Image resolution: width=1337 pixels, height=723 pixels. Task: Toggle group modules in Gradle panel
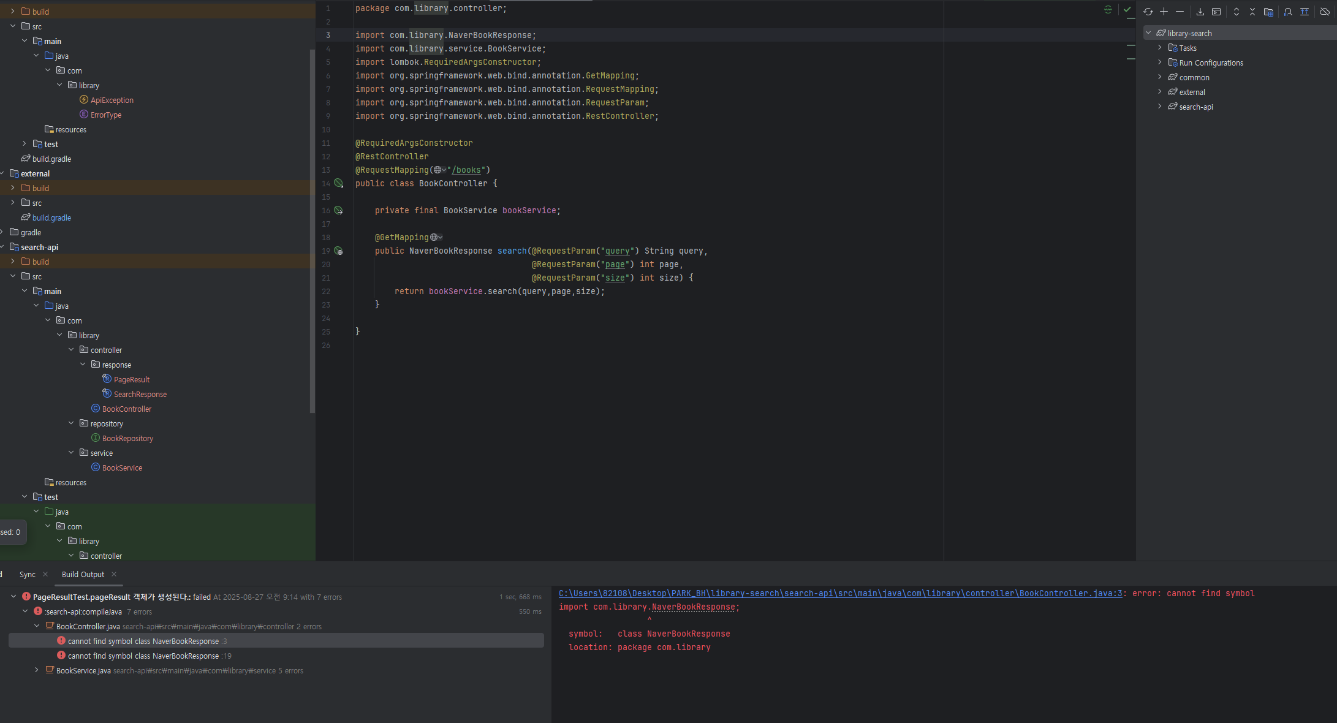(x=1268, y=12)
